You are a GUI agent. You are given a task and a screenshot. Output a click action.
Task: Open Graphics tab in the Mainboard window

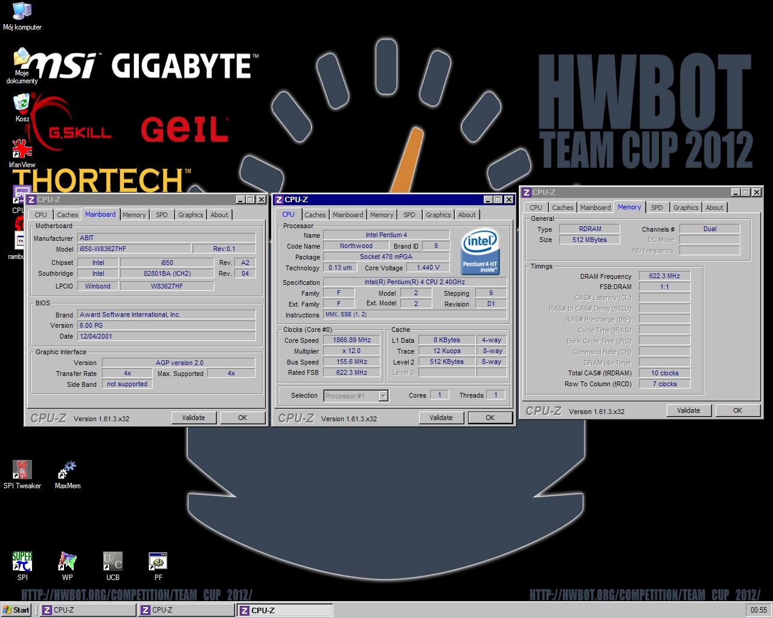point(191,215)
